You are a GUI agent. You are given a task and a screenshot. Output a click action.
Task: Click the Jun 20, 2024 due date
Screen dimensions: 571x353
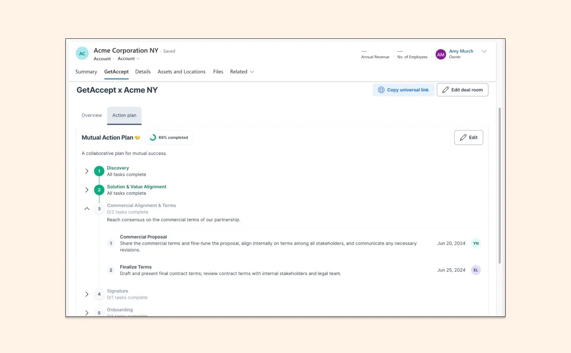tap(451, 243)
